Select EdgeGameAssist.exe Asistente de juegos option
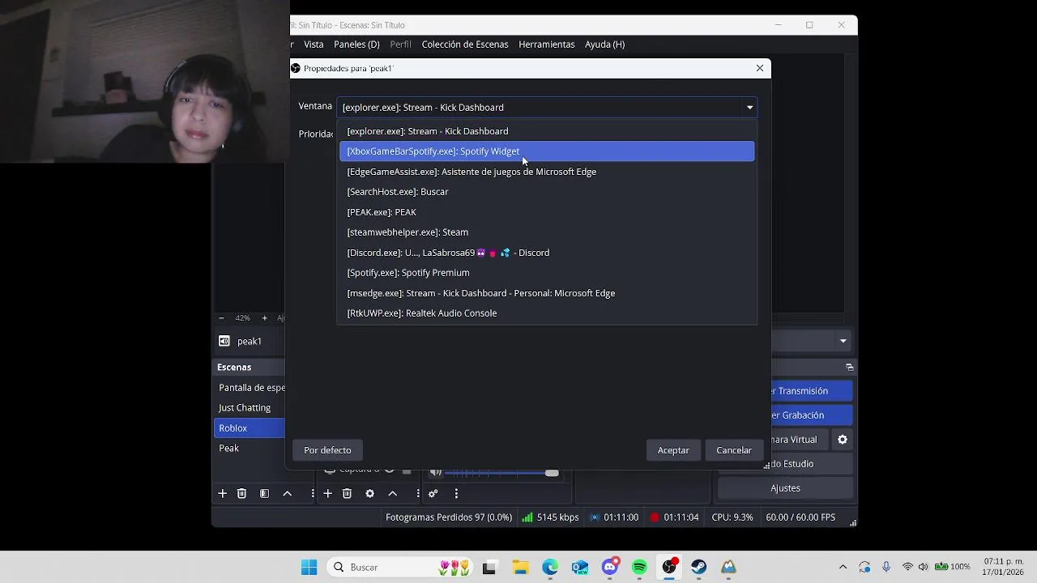This screenshot has height=583, width=1037. 547,172
